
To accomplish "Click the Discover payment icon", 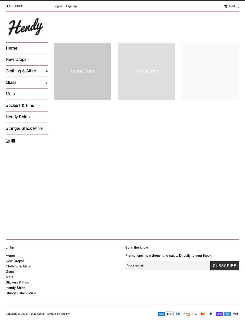I will click(186, 314).
